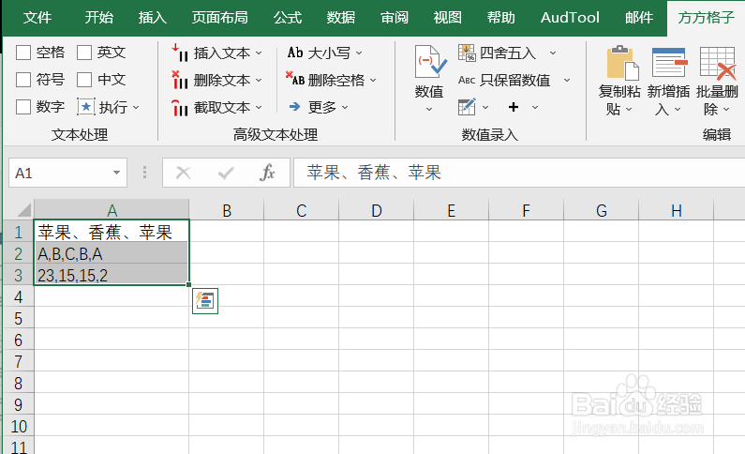Open the paste options smart tag
Viewport: 745px width, 454px height.
click(205, 301)
